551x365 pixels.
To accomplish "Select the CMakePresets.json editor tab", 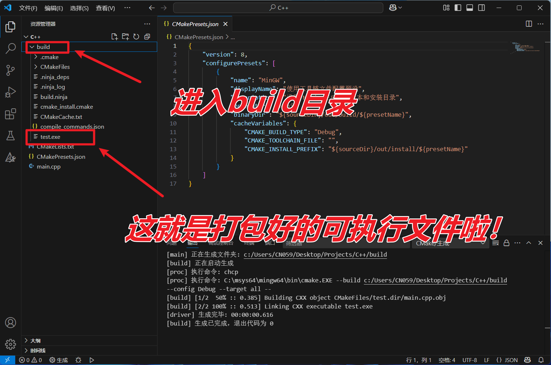I will (x=195, y=24).
